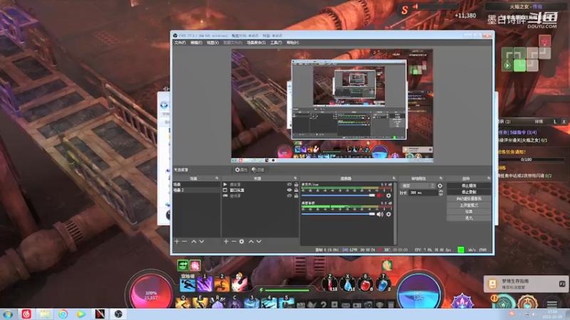Viewport: 570px width, 320px height.
Task: Click the Studio Mode button
Action: pyautogui.click(x=469, y=205)
